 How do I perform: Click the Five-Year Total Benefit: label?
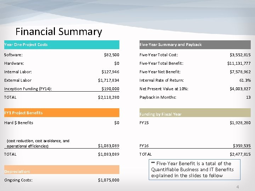tap(161, 63)
